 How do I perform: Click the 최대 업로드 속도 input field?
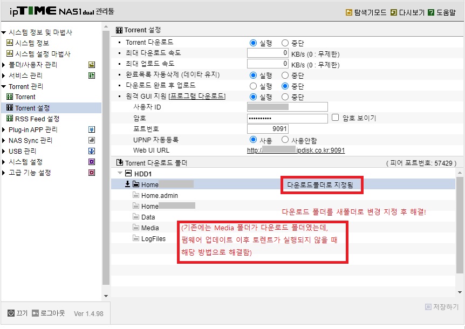coord(268,64)
